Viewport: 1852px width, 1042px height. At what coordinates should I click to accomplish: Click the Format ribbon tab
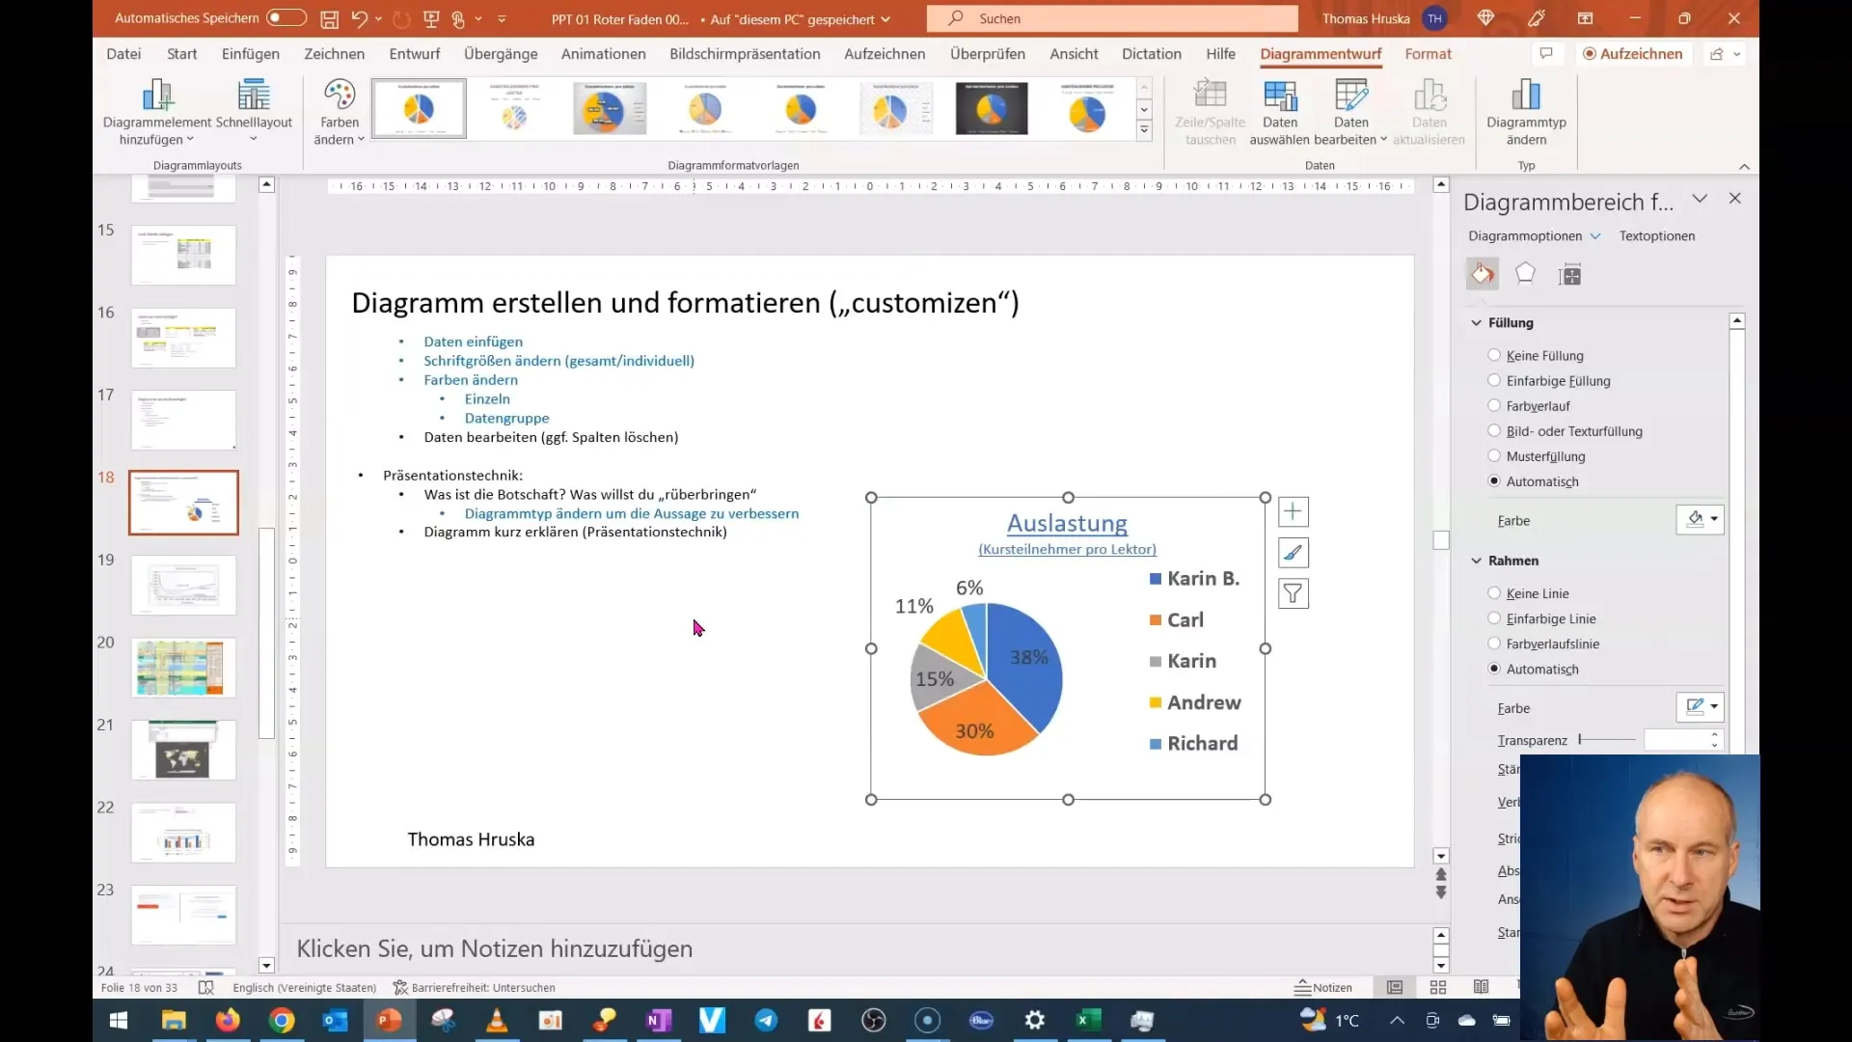[x=1428, y=53]
